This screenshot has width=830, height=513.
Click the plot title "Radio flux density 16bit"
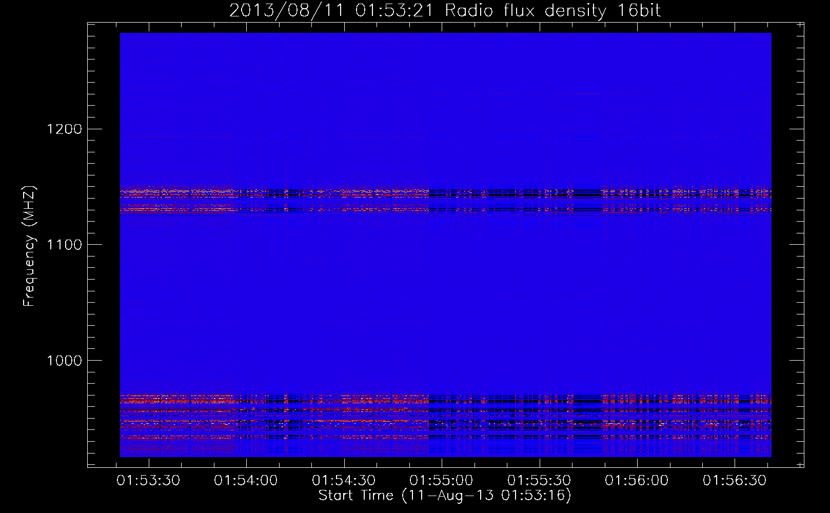(553, 11)
